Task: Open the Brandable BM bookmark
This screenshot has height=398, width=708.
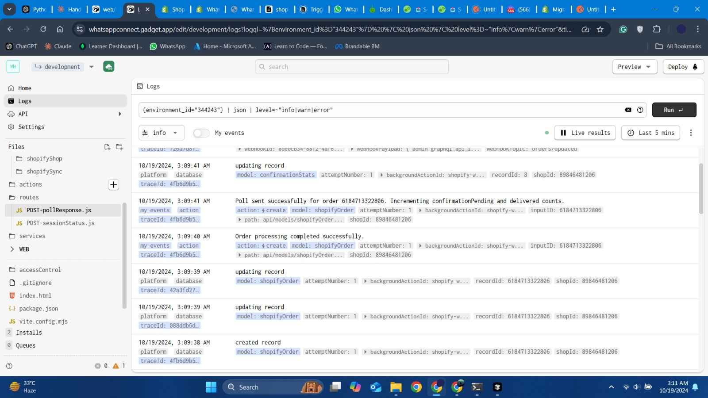Action: [358, 46]
